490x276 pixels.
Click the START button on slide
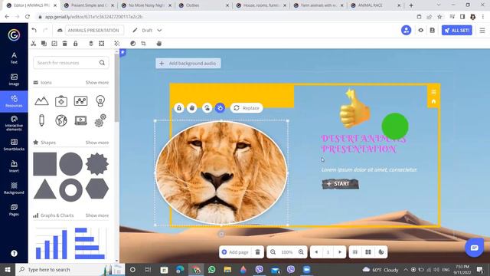(340, 184)
